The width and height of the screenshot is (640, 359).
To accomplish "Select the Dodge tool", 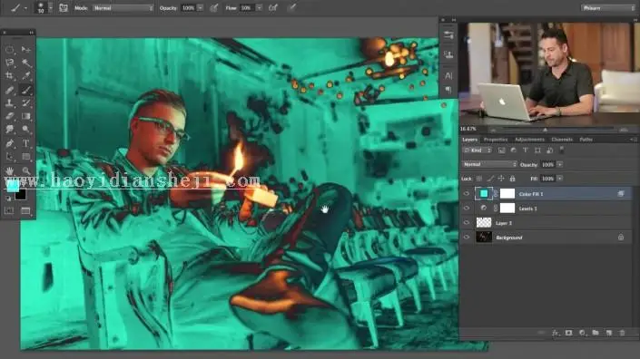I will [x=25, y=129].
